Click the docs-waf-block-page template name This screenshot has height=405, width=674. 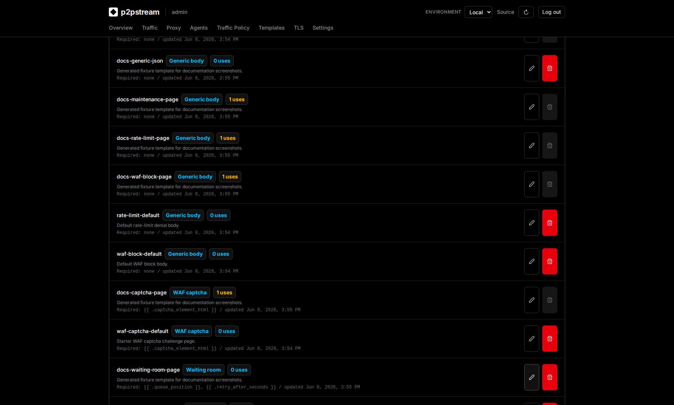(144, 177)
